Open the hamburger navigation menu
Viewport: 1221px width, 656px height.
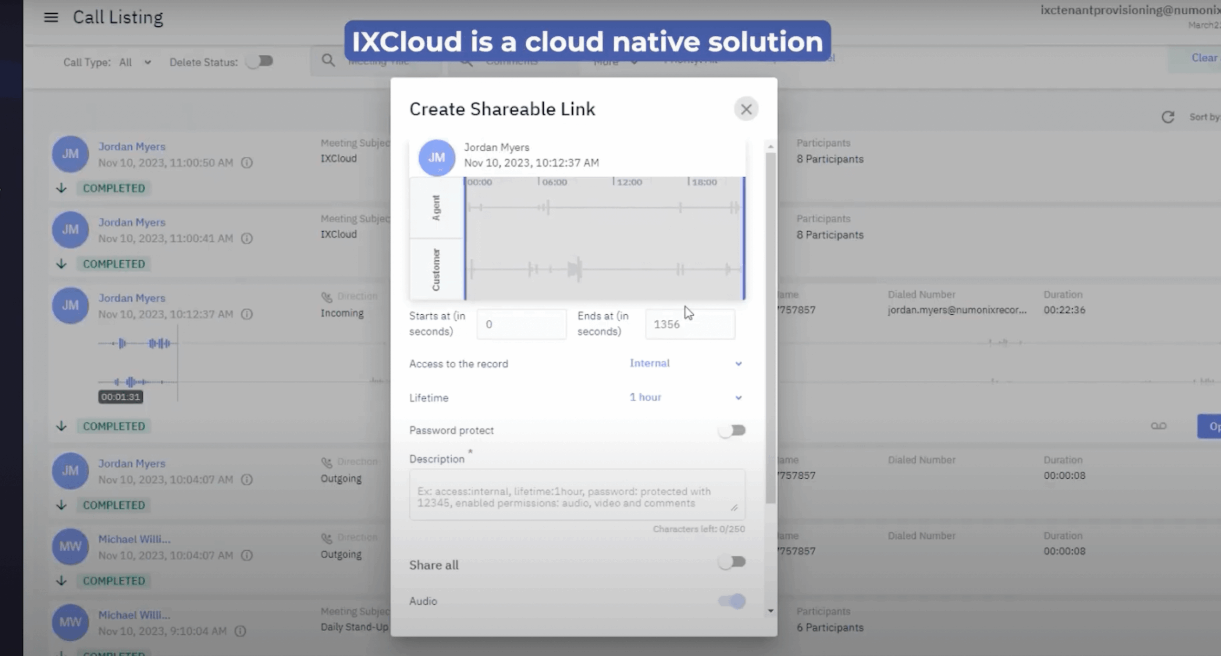tap(51, 18)
